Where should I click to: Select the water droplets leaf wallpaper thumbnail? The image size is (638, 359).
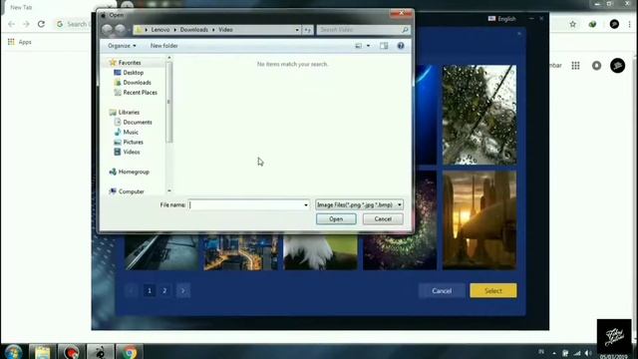coord(479,115)
